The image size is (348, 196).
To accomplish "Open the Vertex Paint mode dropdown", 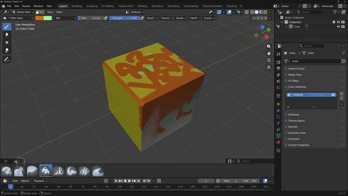I will click(x=23, y=12).
